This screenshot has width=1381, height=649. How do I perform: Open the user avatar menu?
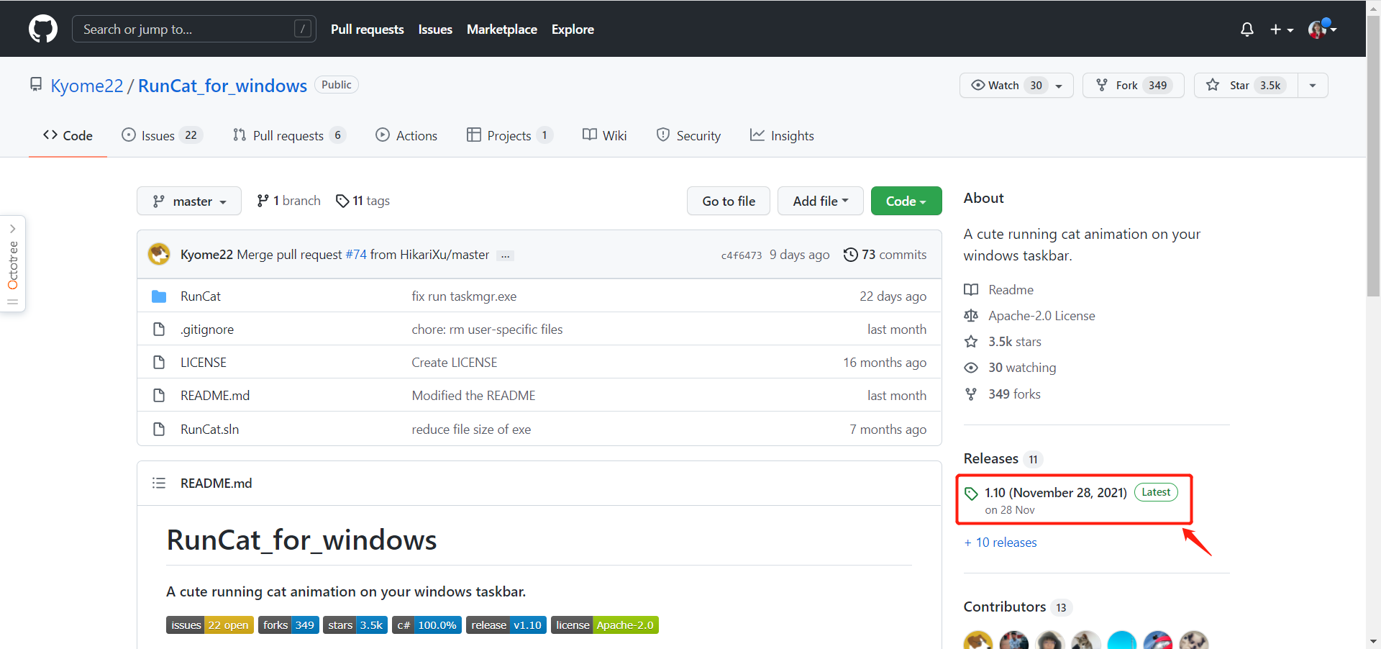click(1322, 29)
